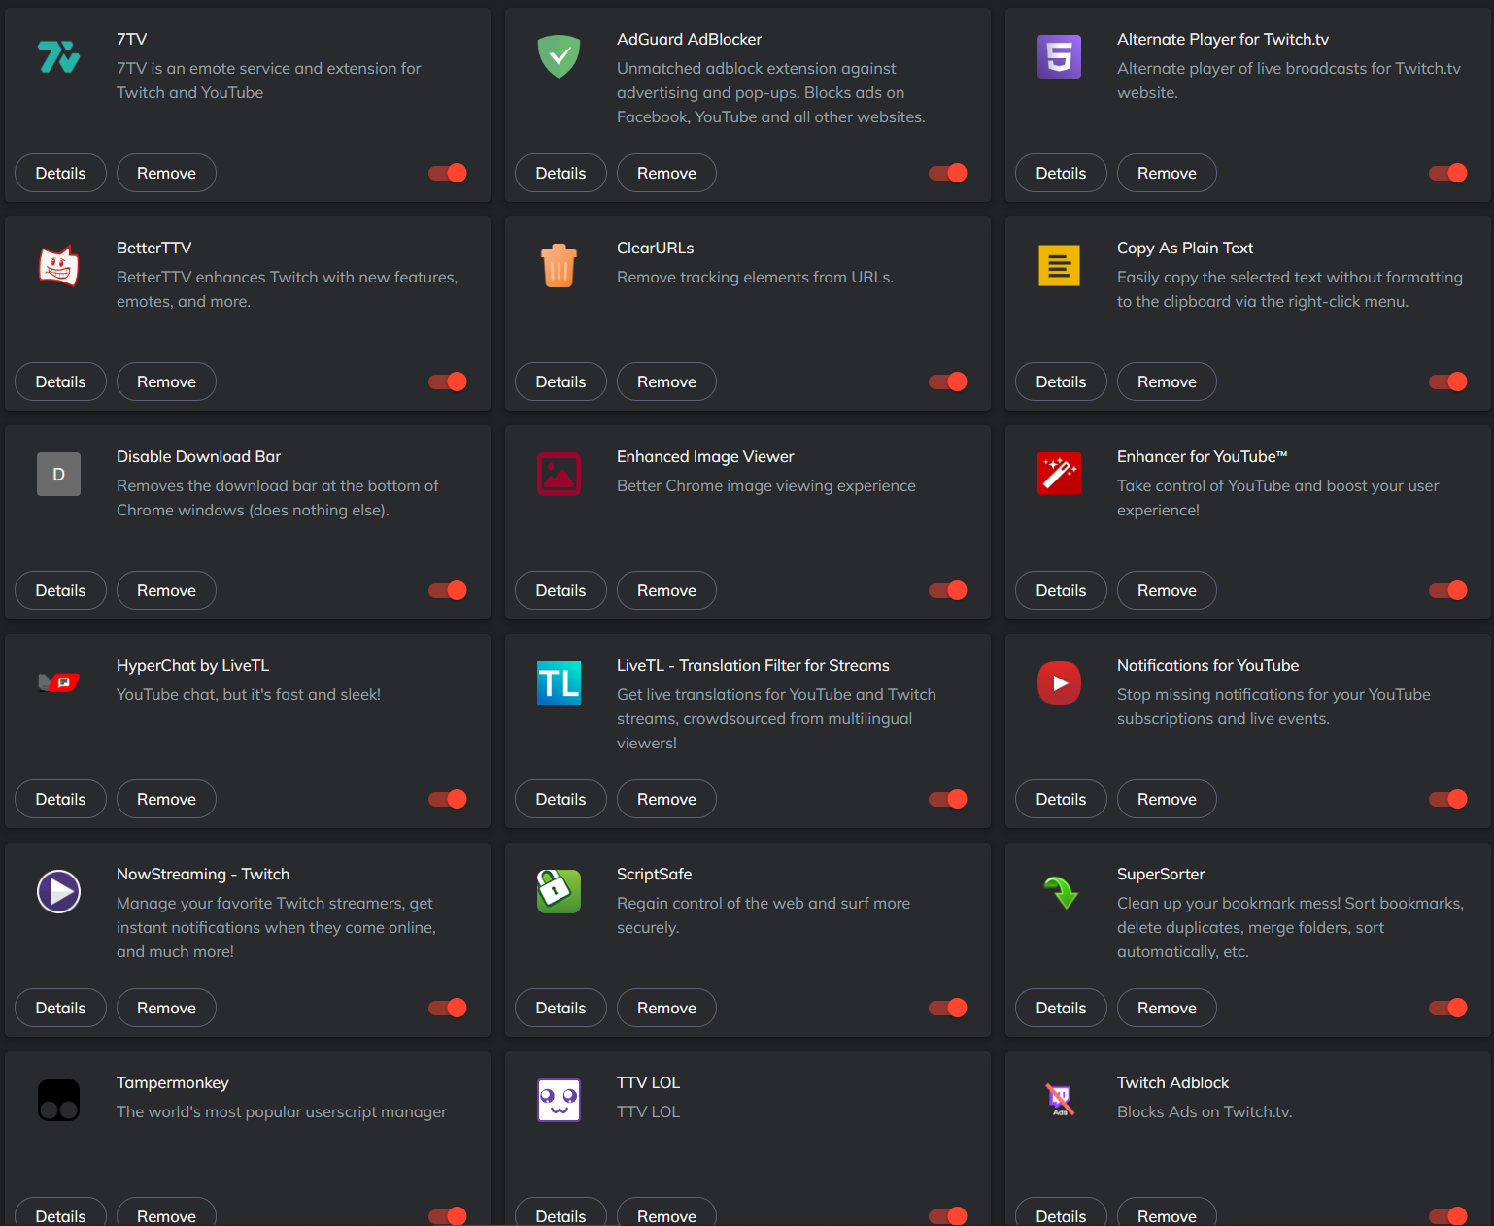Viewport: 1494px width, 1226px height.
Task: Open Details for SuperSorter
Action: point(1061,1008)
